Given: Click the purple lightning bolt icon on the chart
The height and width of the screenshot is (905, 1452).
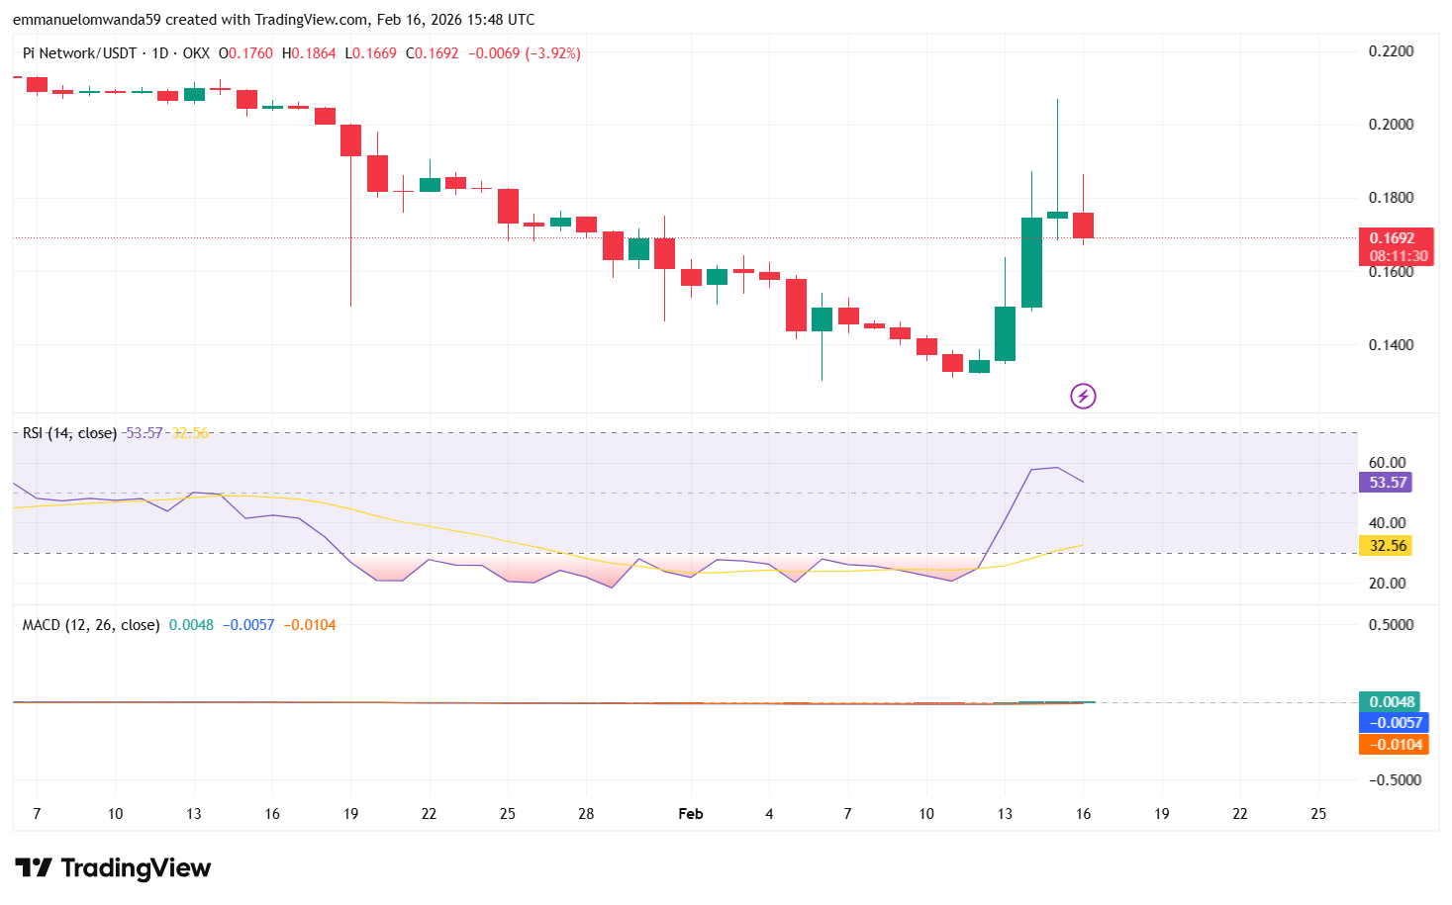Looking at the screenshot, I should click(x=1082, y=396).
